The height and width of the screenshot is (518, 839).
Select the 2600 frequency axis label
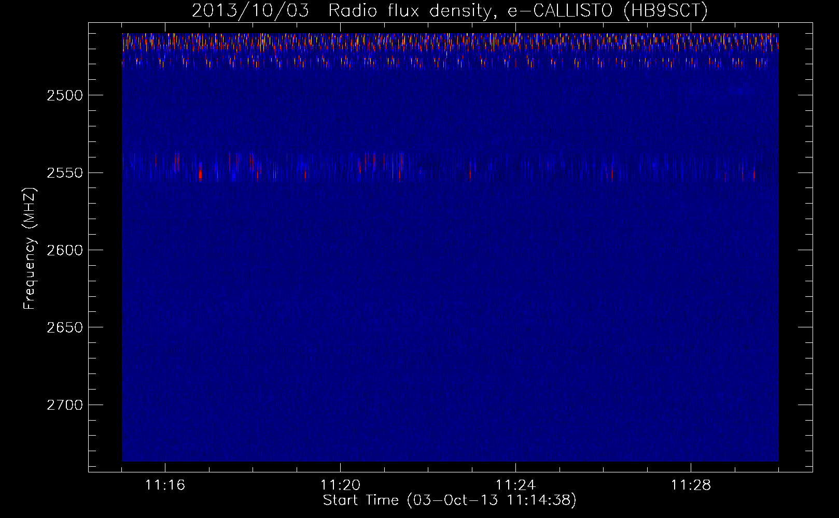[x=64, y=250]
